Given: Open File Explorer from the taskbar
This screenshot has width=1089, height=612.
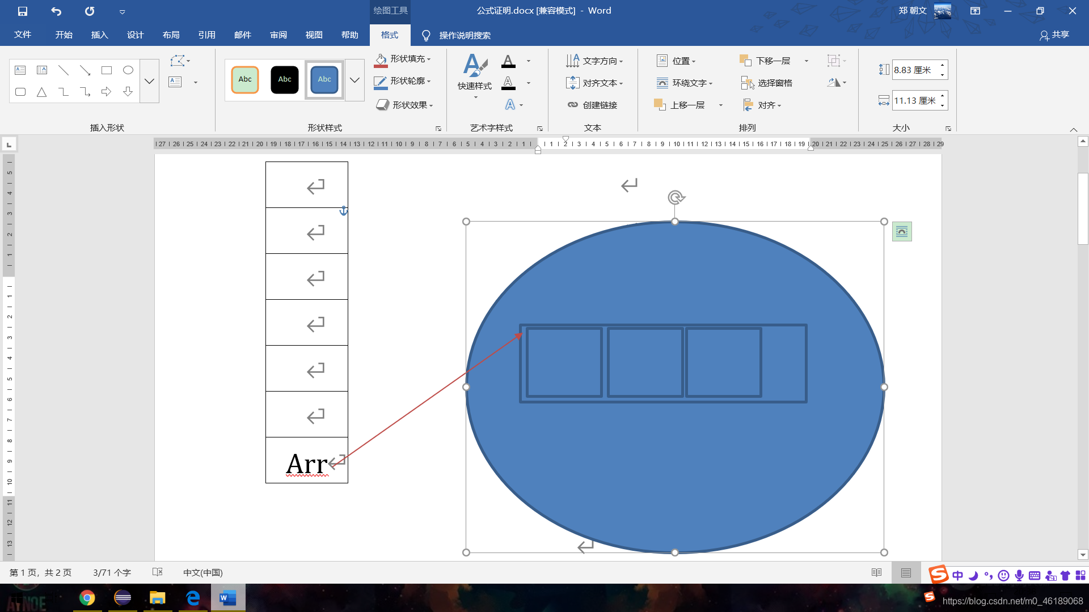Looking at the screenshot, I should coord(157,598).
